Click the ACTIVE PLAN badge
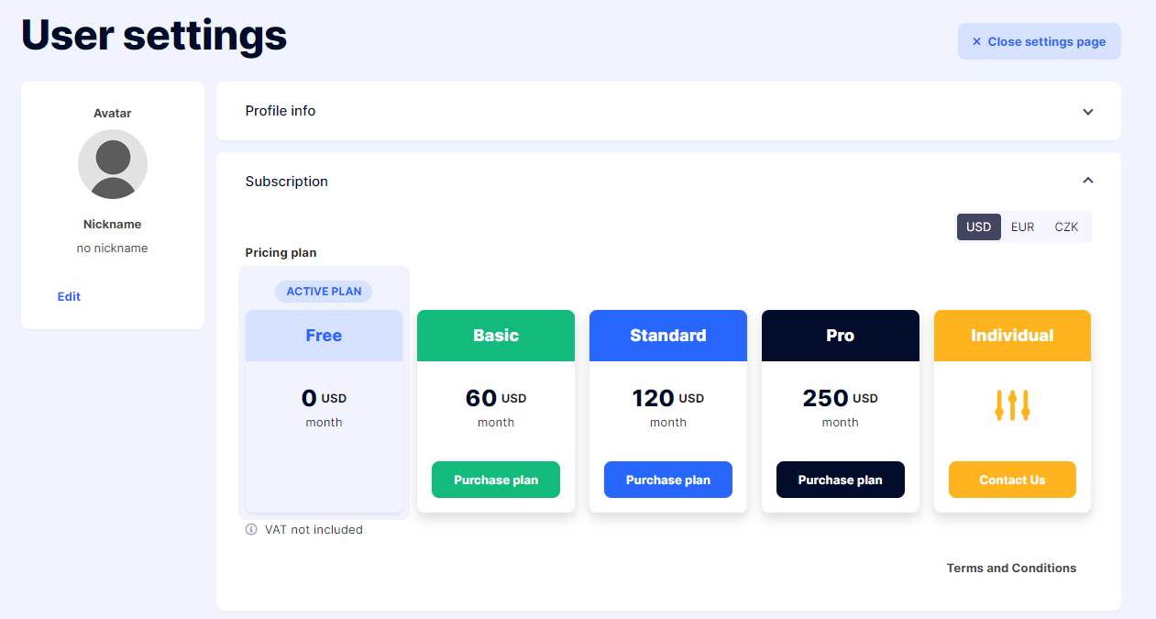Viewport: 1156px width, 619px height. [324, 292]
